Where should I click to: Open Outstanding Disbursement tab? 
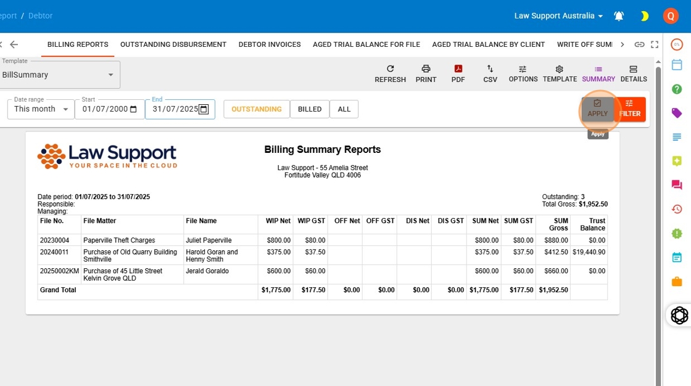tap(173, 44)
